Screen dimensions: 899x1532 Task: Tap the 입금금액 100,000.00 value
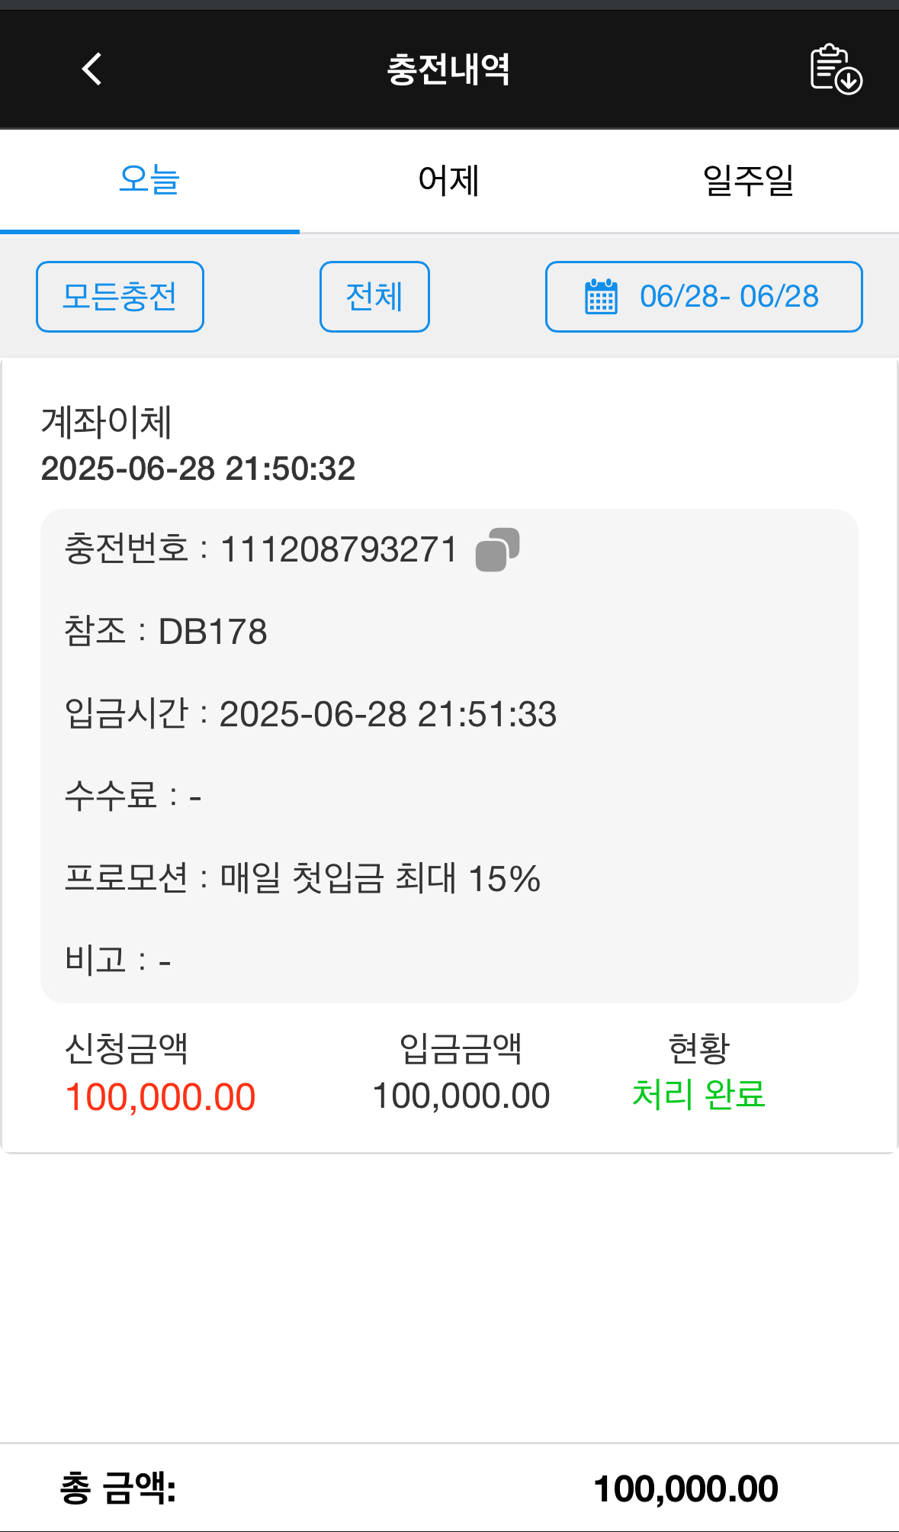pos(461,1096)
